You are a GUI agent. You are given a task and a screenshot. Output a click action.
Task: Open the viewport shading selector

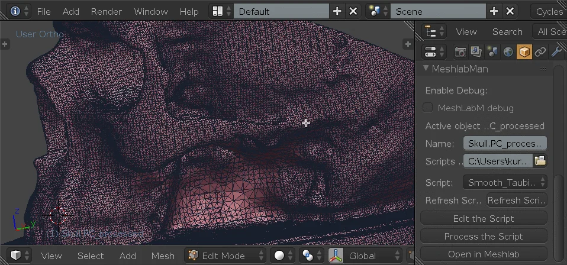point(282,256)
